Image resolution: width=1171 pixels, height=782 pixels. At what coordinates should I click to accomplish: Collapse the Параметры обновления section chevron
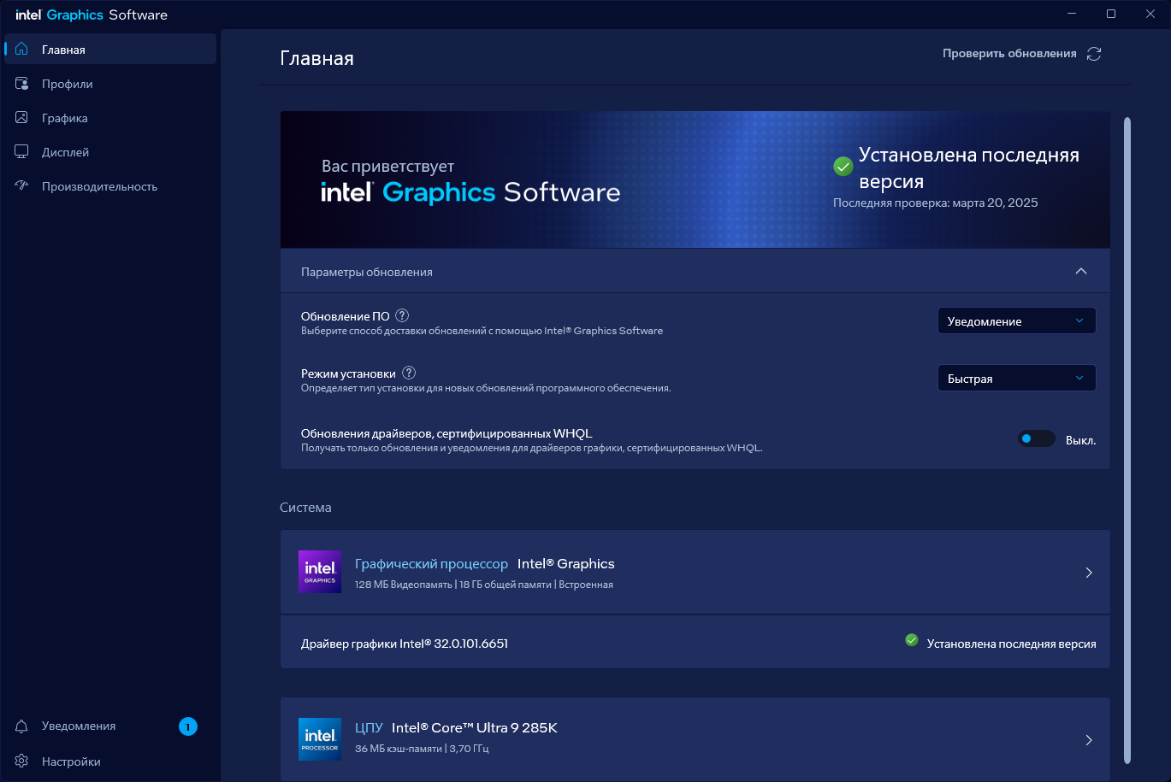coord(1081,272)
